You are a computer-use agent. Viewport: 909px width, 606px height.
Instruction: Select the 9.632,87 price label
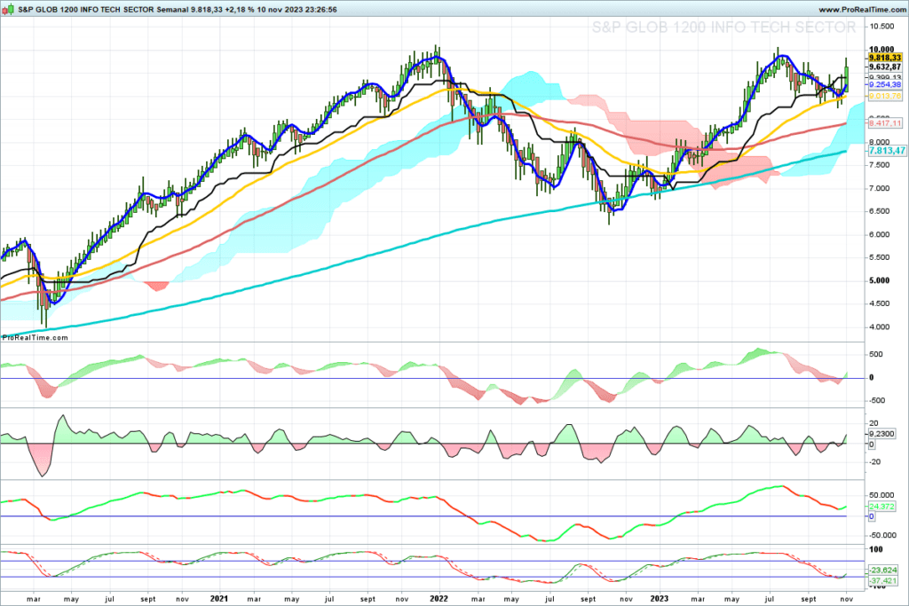[885, 67]
